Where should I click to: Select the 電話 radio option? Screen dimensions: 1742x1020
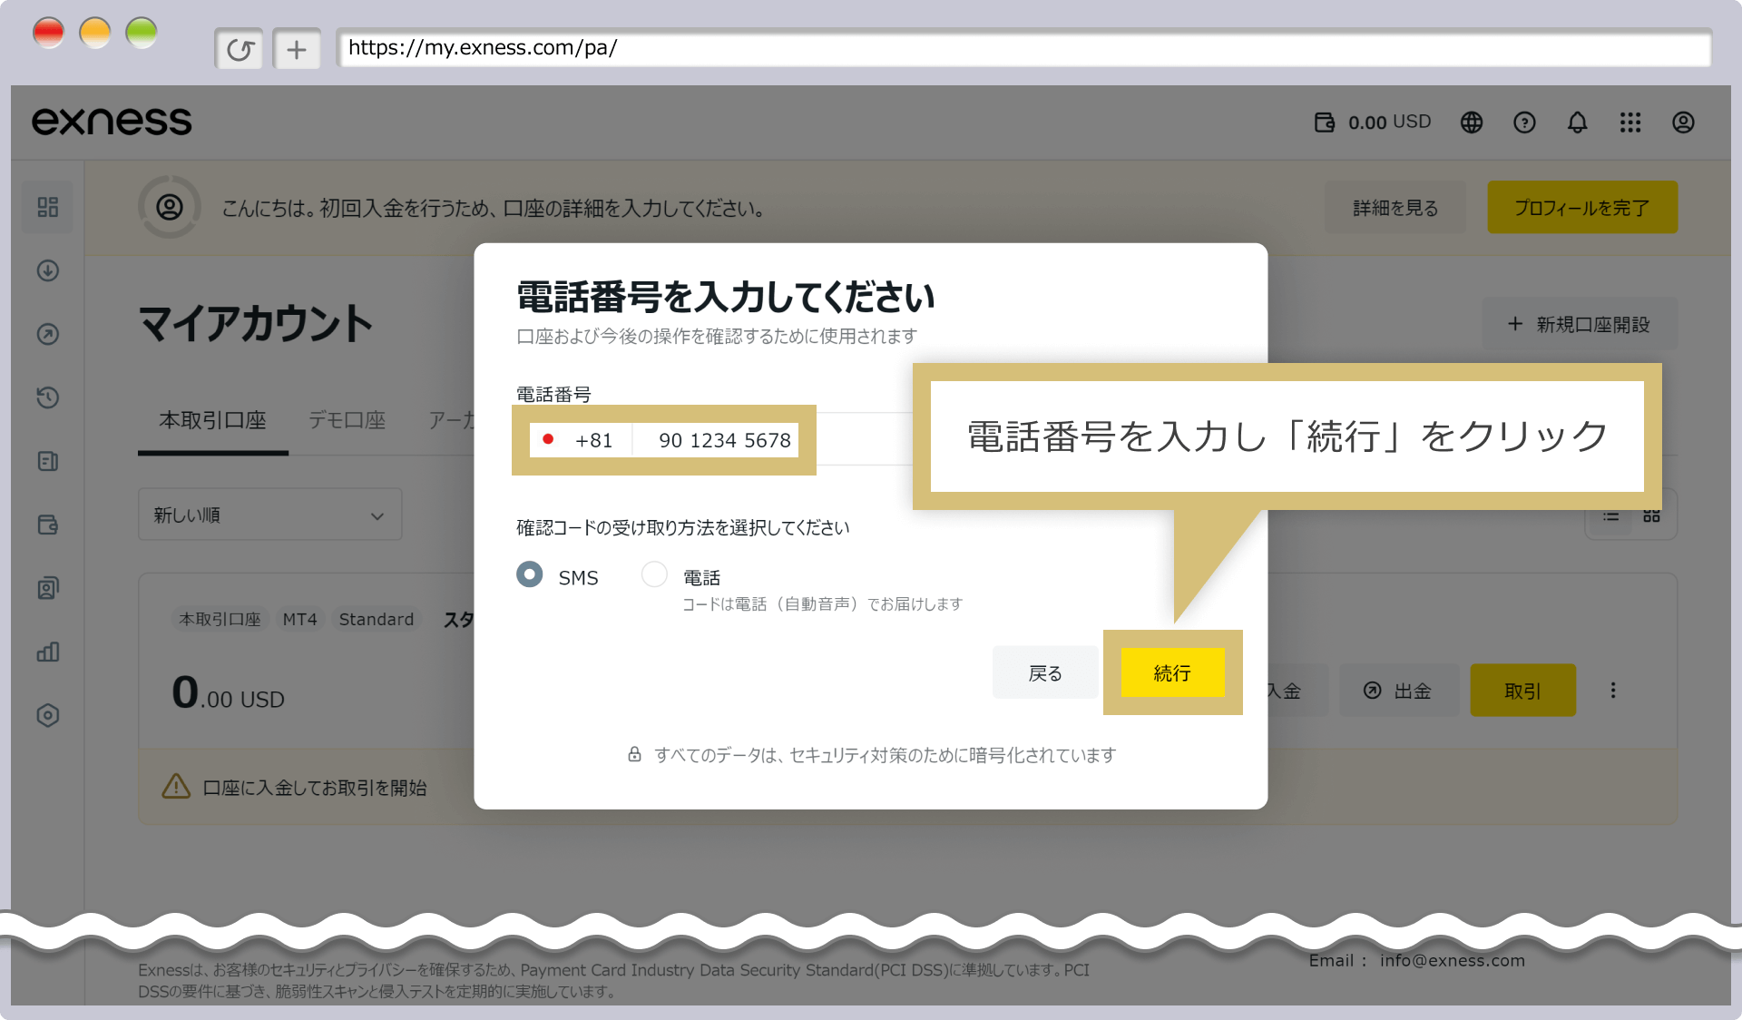tap(654, 574)
